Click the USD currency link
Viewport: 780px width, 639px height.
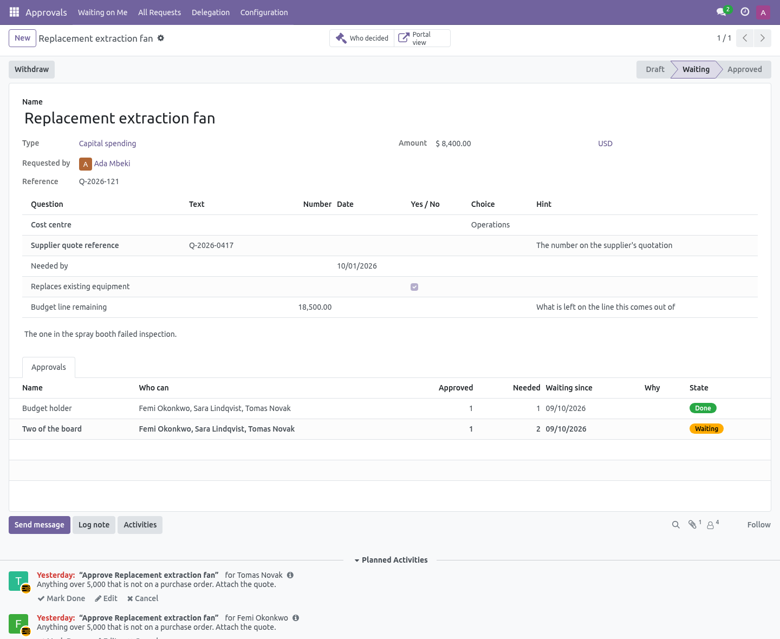coord(605,144)
